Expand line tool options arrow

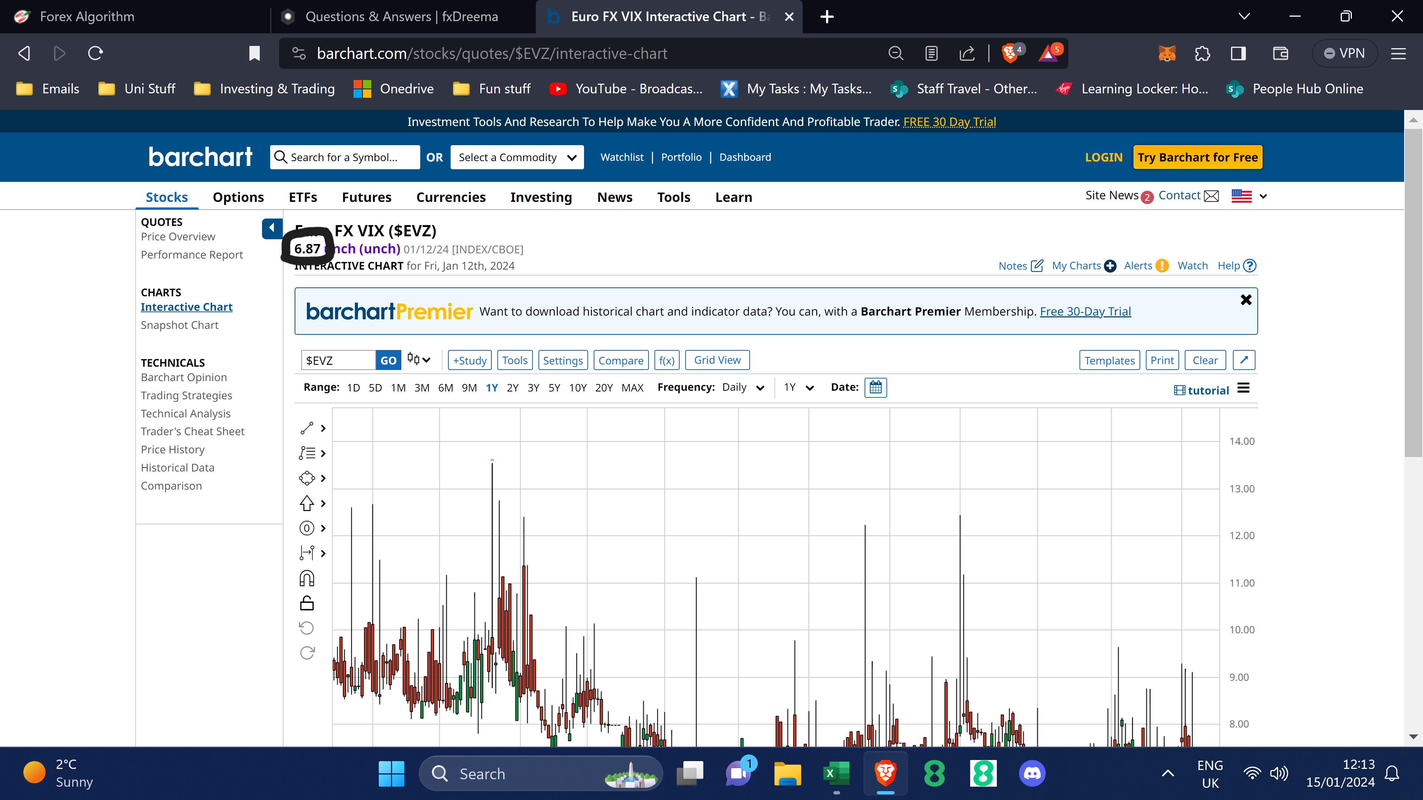tap(323, 428)
